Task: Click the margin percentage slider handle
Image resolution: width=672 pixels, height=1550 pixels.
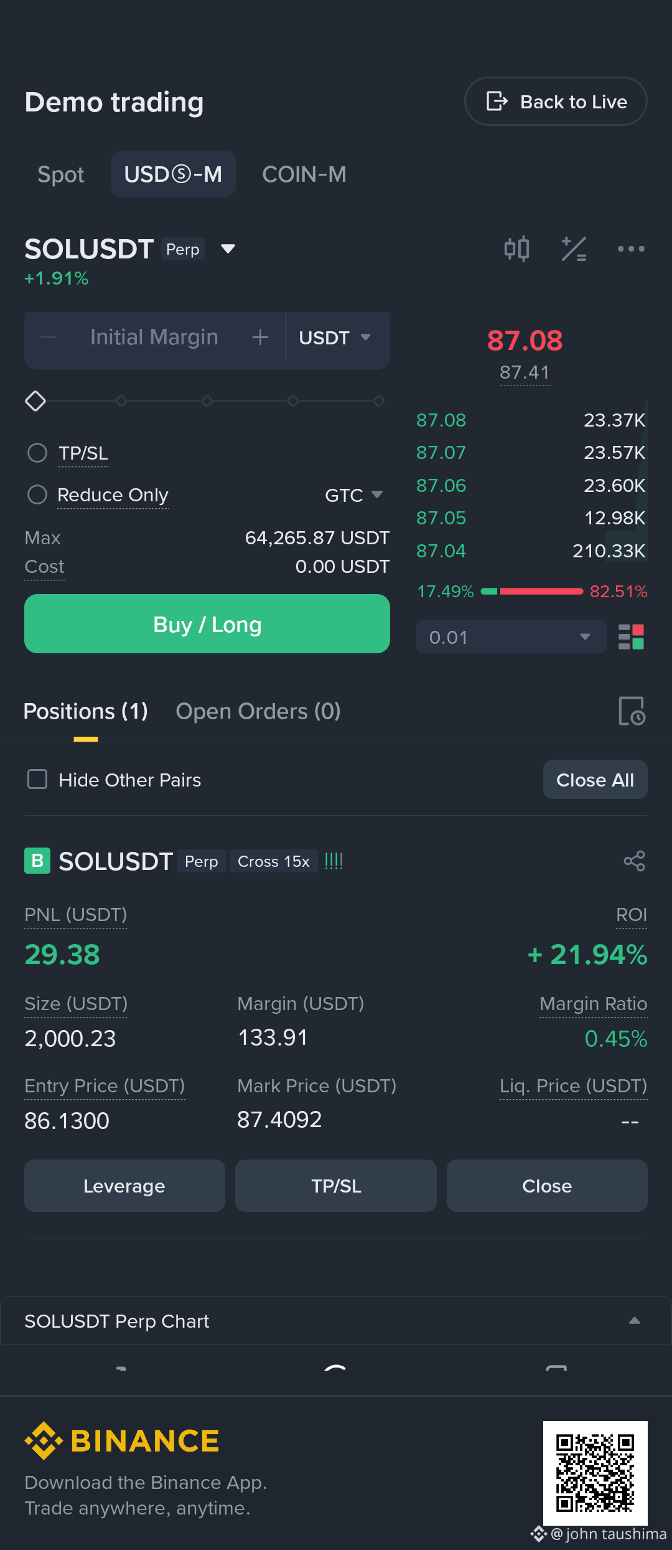Action: [x=35, y=401]
